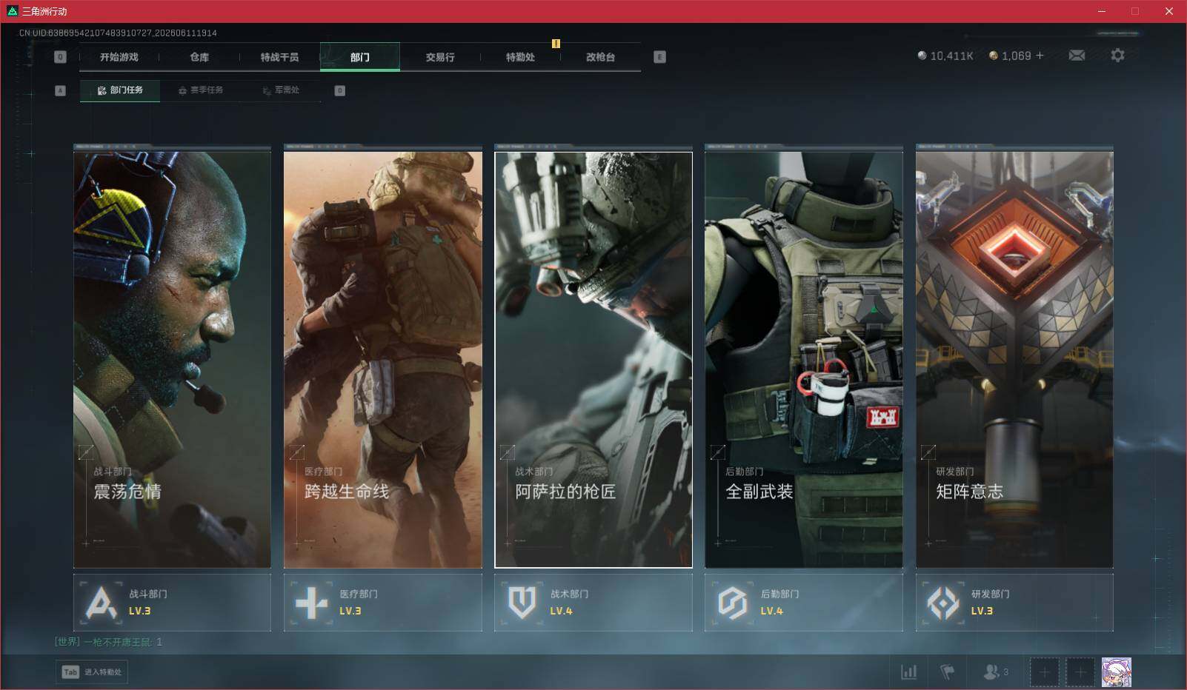Click the small corner icon on 震荡危情 card
The width and height of the screenshot is (1187, 690).
point(86,452)
